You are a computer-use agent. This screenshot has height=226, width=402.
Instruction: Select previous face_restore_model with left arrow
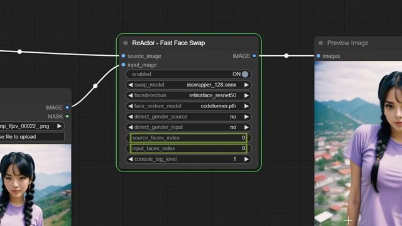tap(131, 106)
